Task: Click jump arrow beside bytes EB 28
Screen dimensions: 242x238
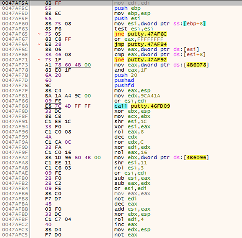Action: pyautogui.click(x=39, y=44)
